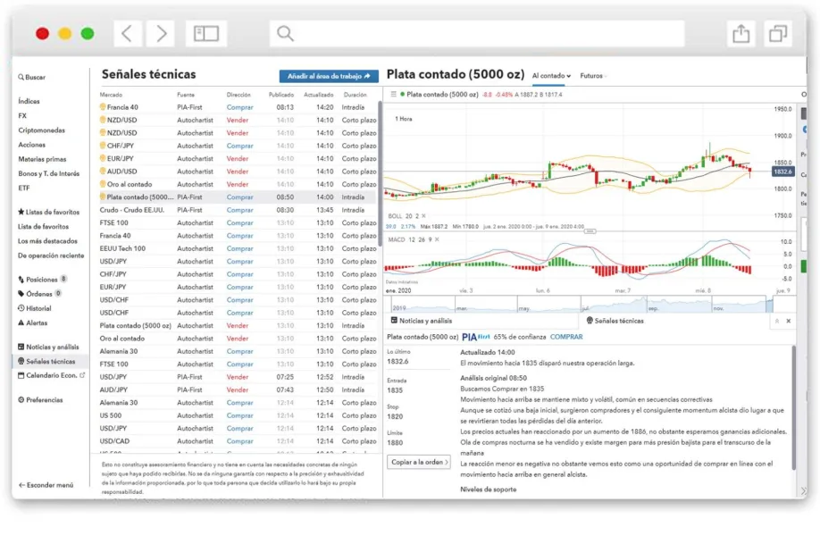This screenshot has width=820, height=536.
Task: Sort table by Duración column header
Action: [x=356, y=95]
